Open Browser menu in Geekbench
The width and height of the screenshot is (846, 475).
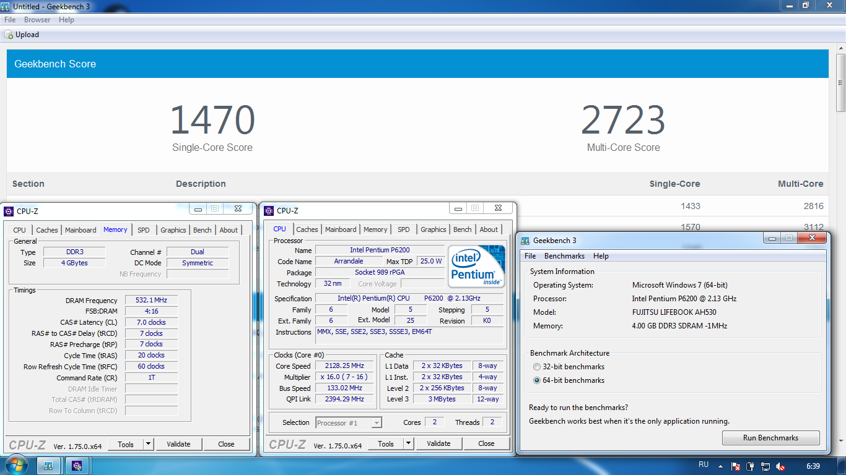tap(37, 20)
